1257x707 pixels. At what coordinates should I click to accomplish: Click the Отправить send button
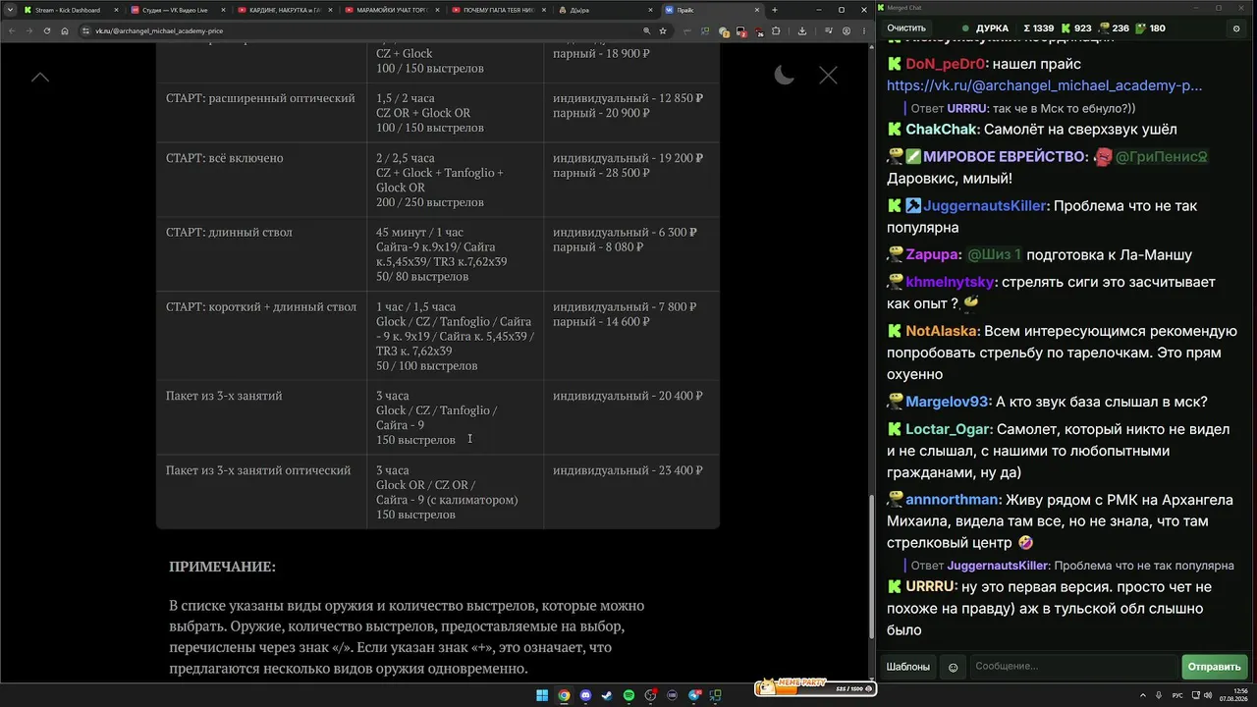pos(1214,667)
